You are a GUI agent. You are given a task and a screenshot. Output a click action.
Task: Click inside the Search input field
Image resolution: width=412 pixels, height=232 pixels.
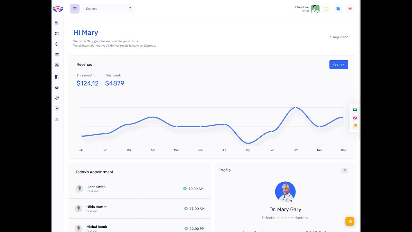click(108, 9)
